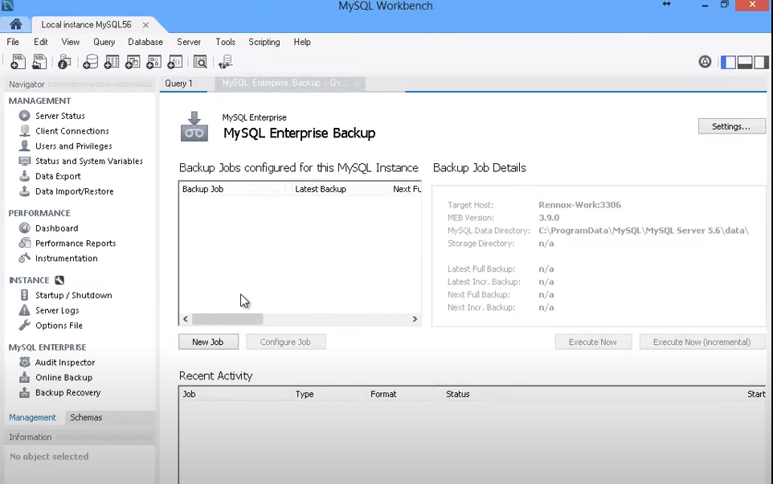The width and height of the screenshot is (773, 484).
Task: Open the preferences gear icon at right
Action: [705, 62]
